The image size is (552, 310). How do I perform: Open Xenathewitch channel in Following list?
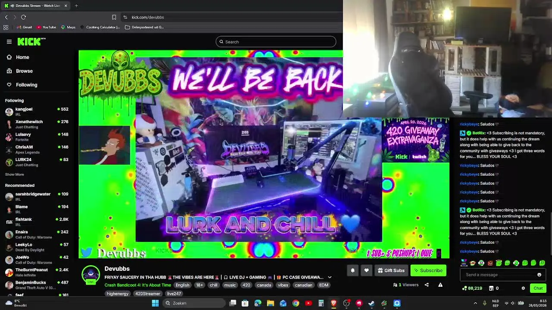click(x=37, y=124)
